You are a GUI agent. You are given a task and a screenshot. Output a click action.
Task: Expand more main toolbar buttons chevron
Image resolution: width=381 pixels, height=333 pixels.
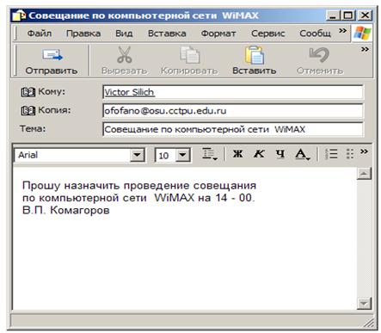coord(365,49)
